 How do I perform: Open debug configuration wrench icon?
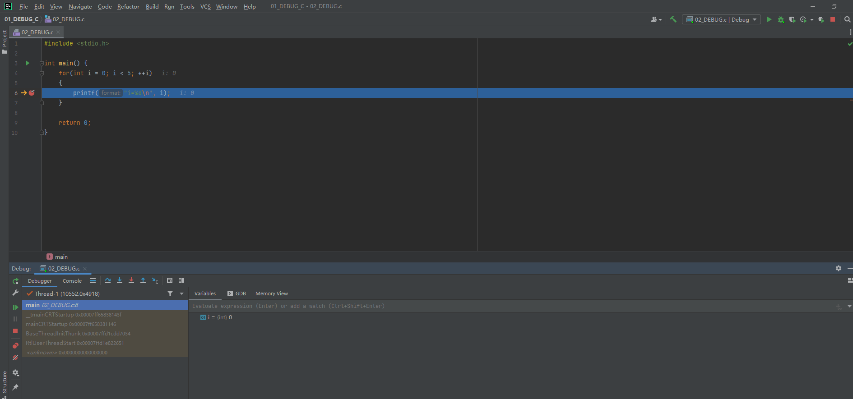click(15, 293)
